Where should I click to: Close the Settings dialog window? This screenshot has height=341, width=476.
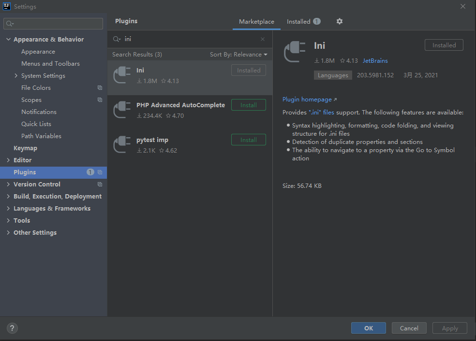pos(462,6)
